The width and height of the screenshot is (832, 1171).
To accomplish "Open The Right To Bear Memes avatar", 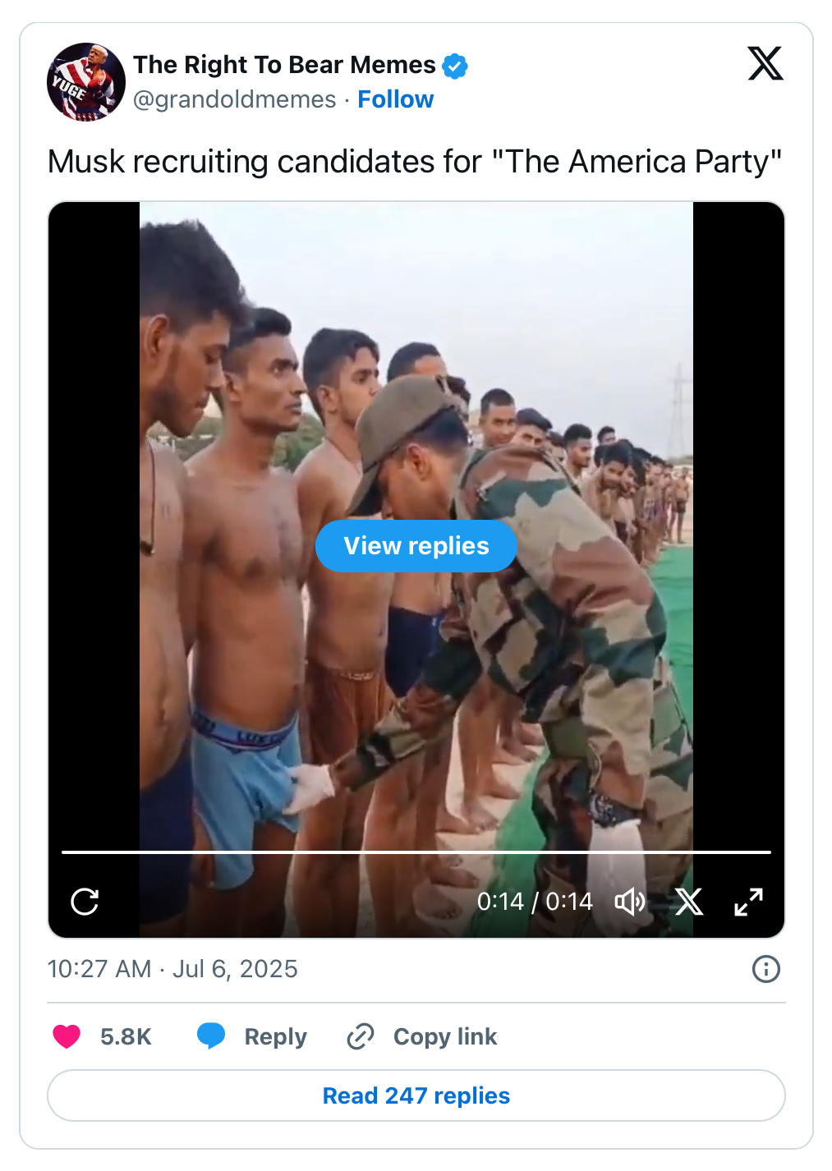I will (x=86, y=82).
